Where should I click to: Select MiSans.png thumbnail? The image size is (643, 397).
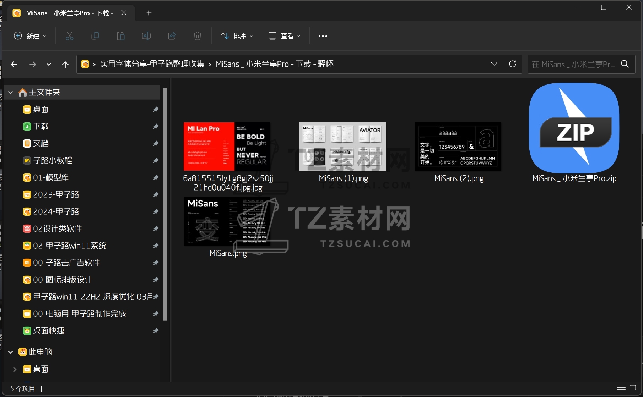coord(227,221)
